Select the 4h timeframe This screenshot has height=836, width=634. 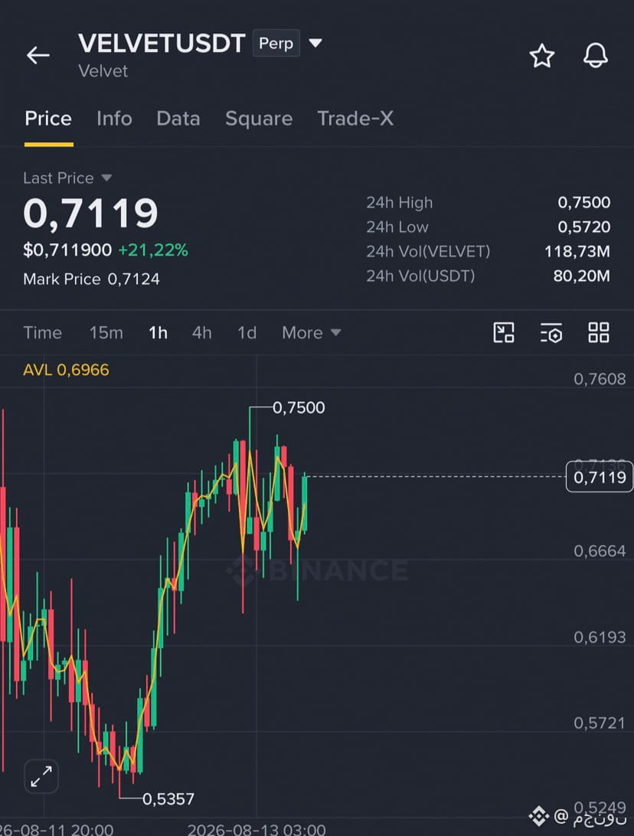coord(201,333)
